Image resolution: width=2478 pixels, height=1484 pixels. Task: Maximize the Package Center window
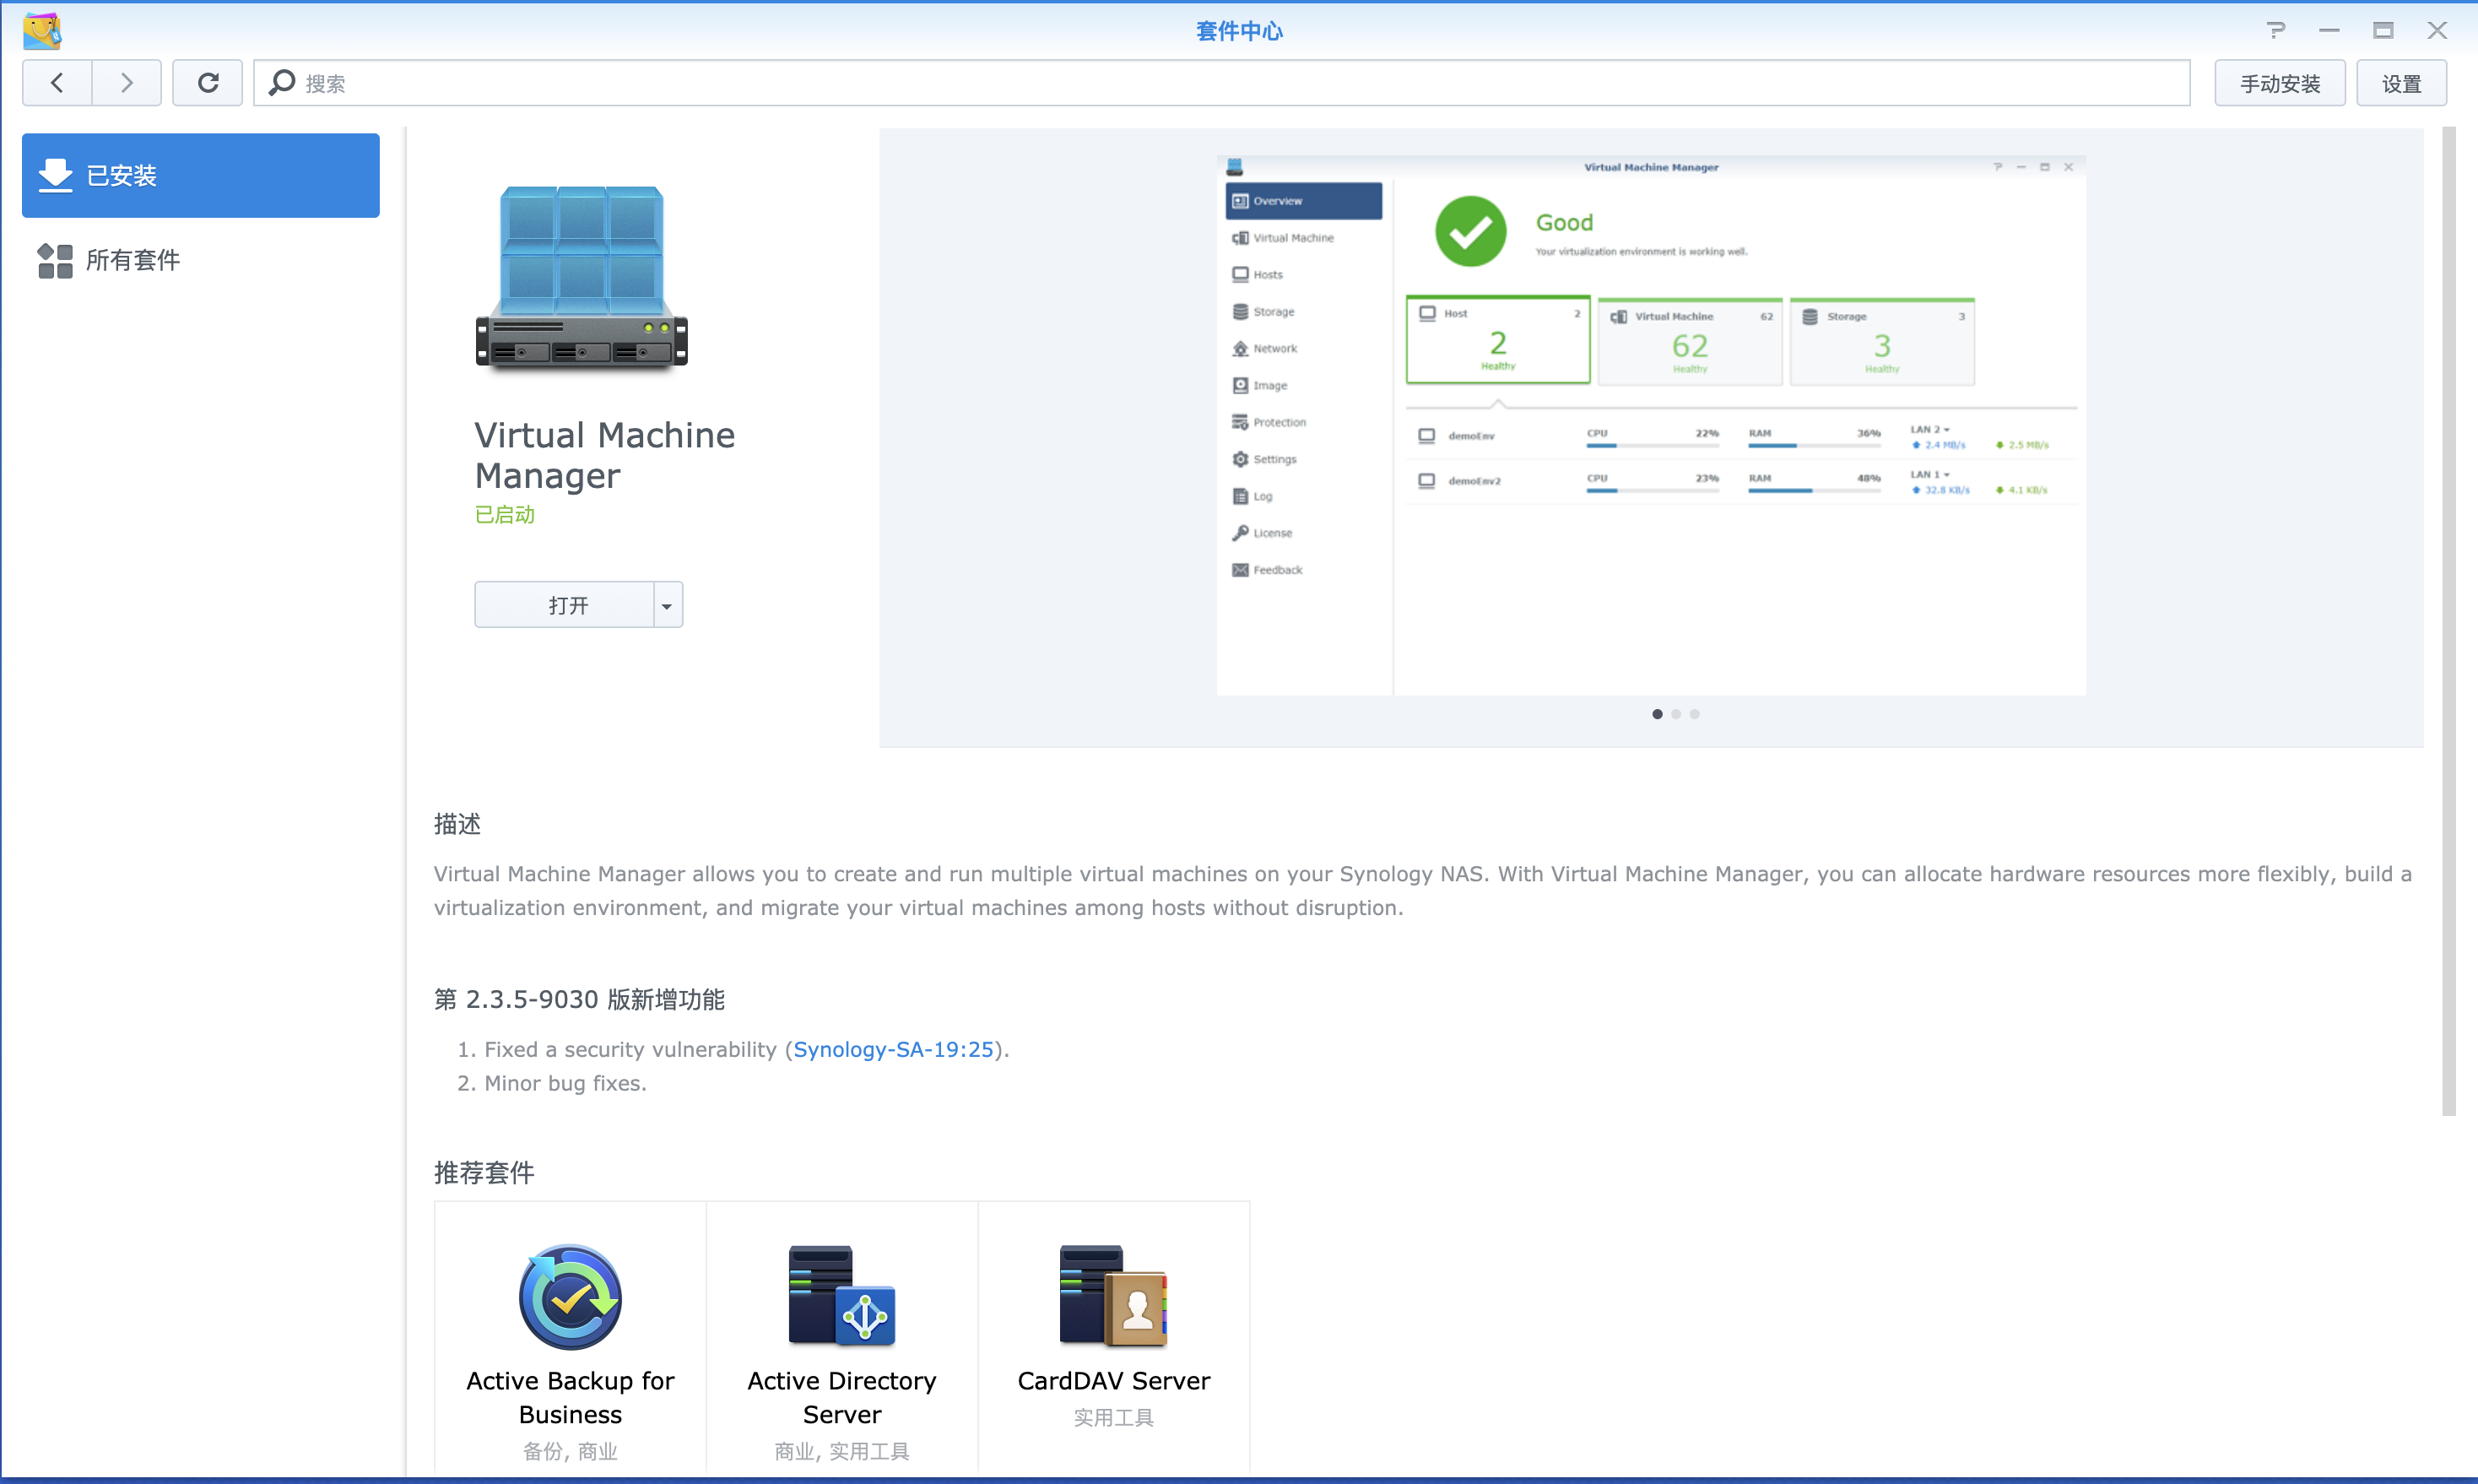pos(2383,31)
